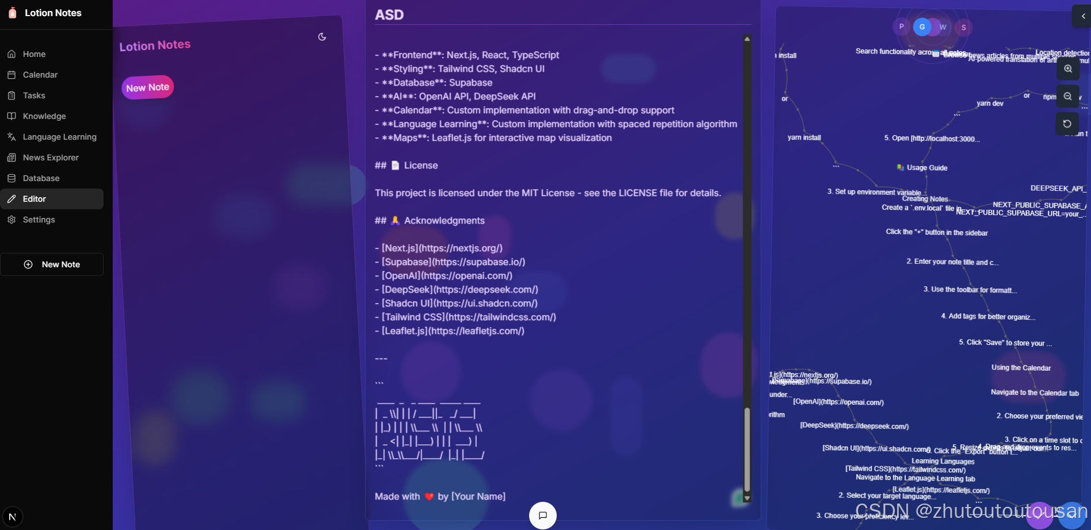Click '4. Add tags for better organiz...' node
This screenshot has height=530, width=1091.
pos(988,317)
